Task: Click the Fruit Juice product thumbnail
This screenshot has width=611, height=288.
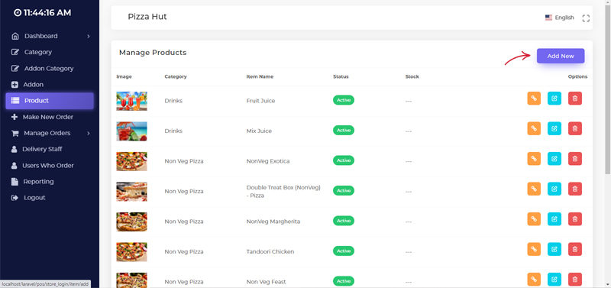Action: click(x=131, y=101)
